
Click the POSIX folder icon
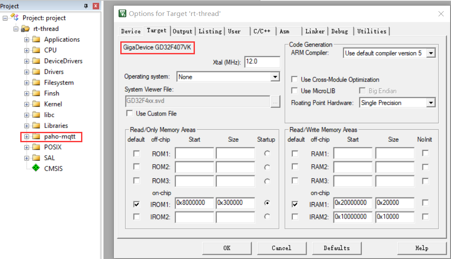[36, 147]
